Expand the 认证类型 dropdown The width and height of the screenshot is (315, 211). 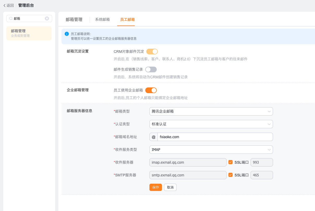click(x=211, y=124)
